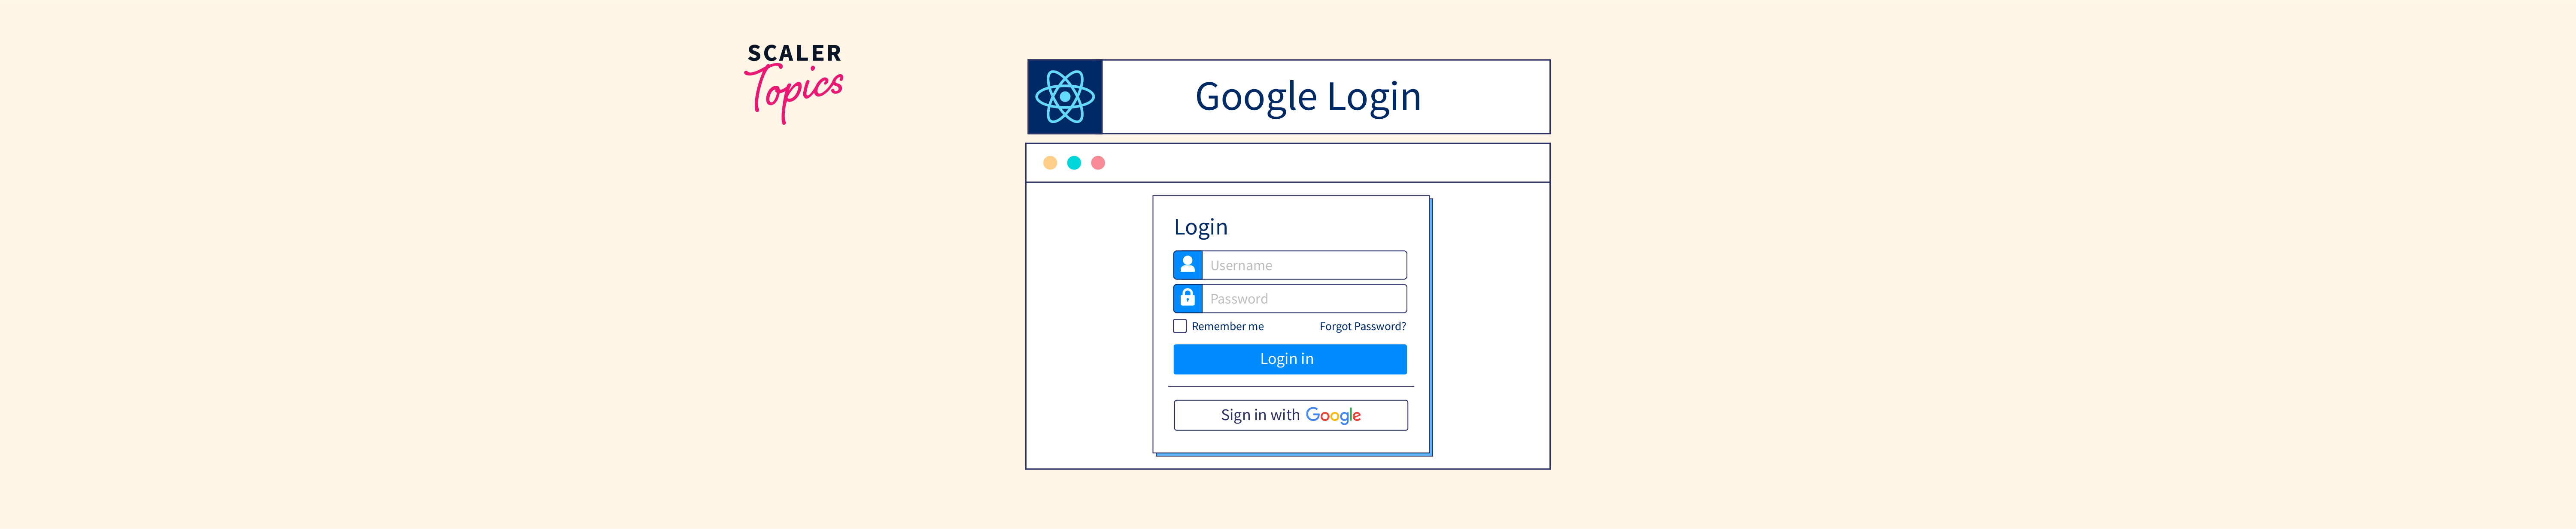Click the divider line below Login in
This screenshot has height=529, width=2576.
tap(1291, 386)
